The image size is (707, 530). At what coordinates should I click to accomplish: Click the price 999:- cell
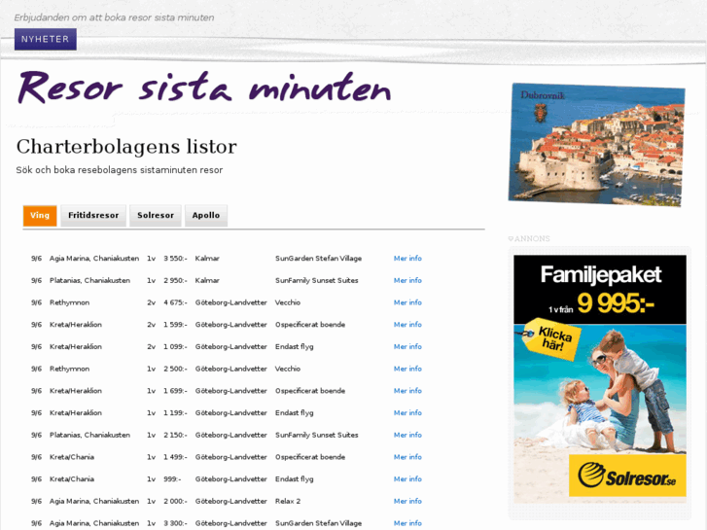(172, 479)
